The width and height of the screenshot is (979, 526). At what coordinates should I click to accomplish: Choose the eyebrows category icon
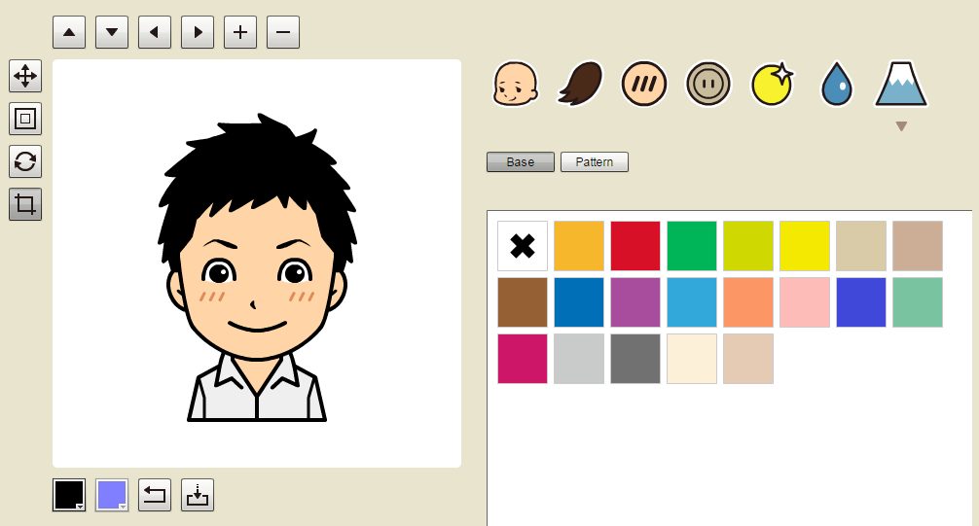click(642, 85)
